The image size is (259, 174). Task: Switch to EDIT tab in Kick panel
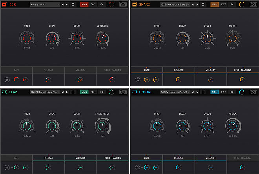click(93, 4)
